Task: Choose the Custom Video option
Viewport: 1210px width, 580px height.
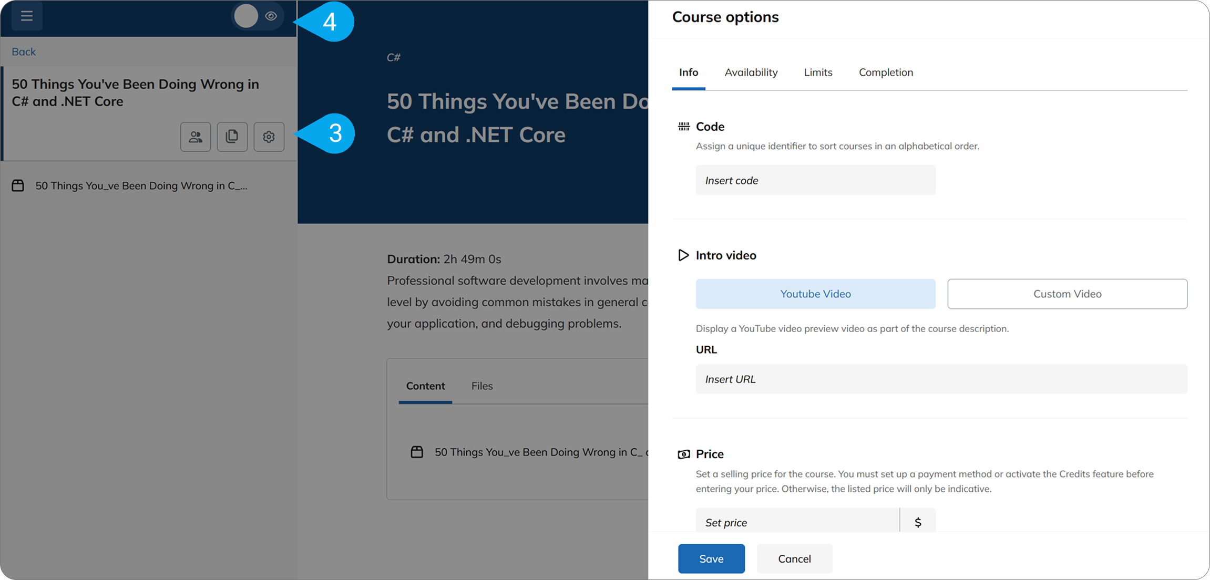Action: pos(1068,294)
